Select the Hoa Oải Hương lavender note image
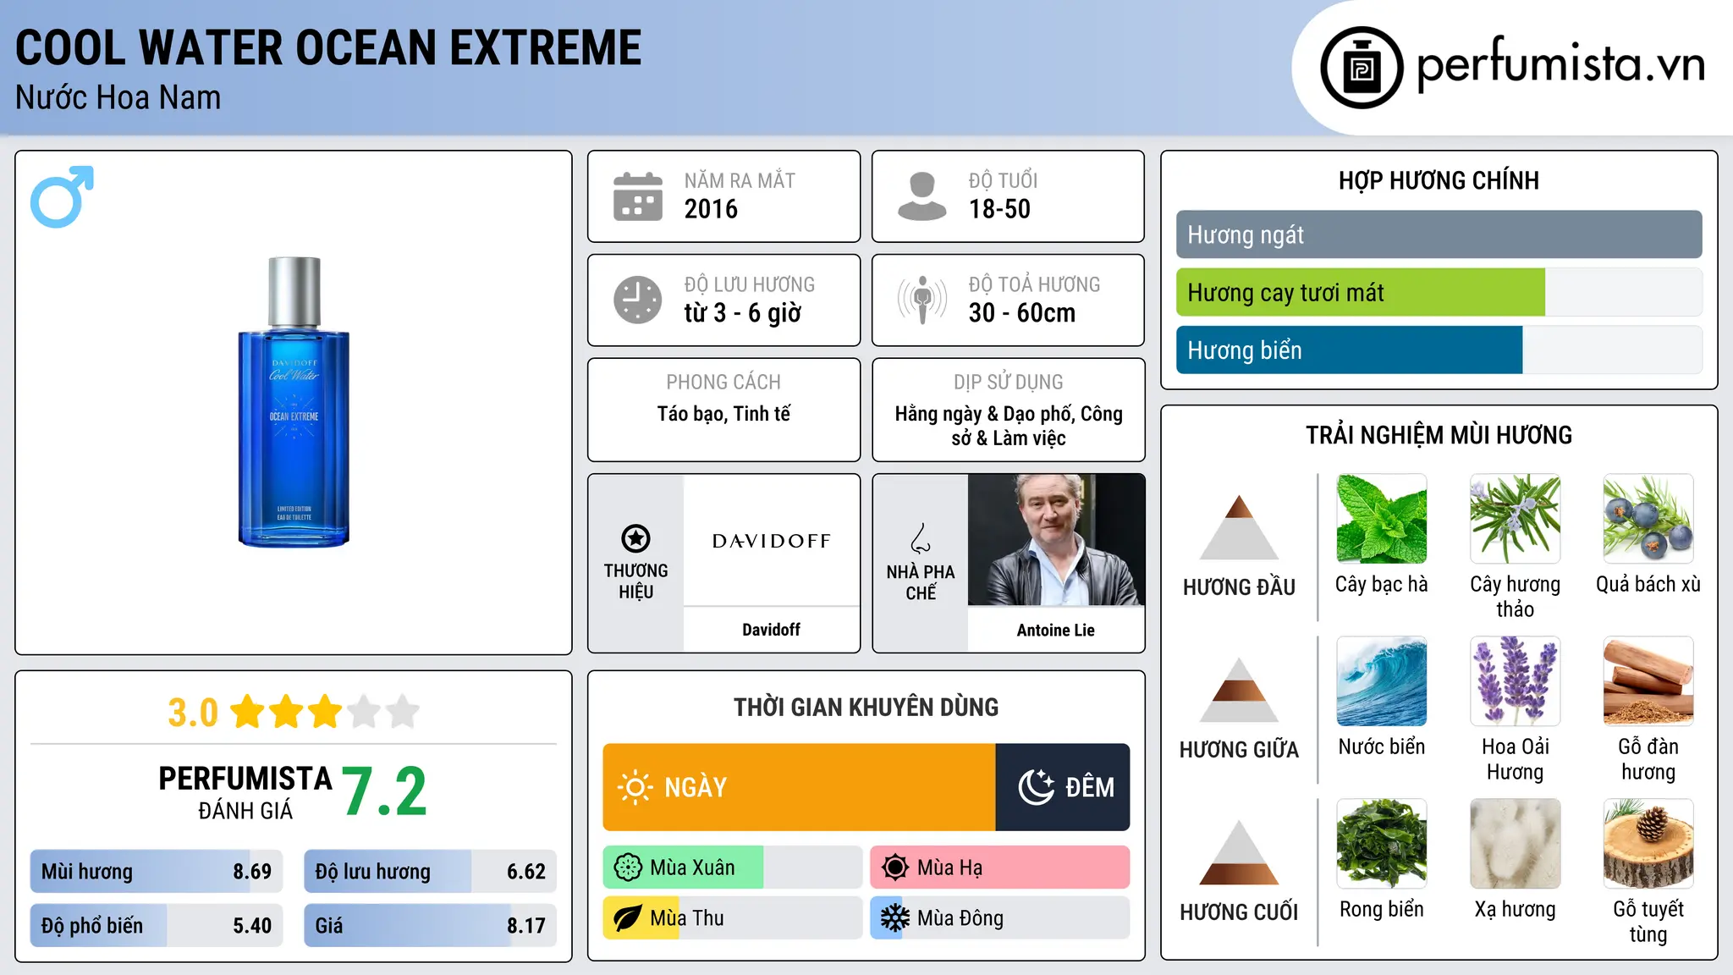This screenshot has height=975, width=1733. click(1515, 681)
